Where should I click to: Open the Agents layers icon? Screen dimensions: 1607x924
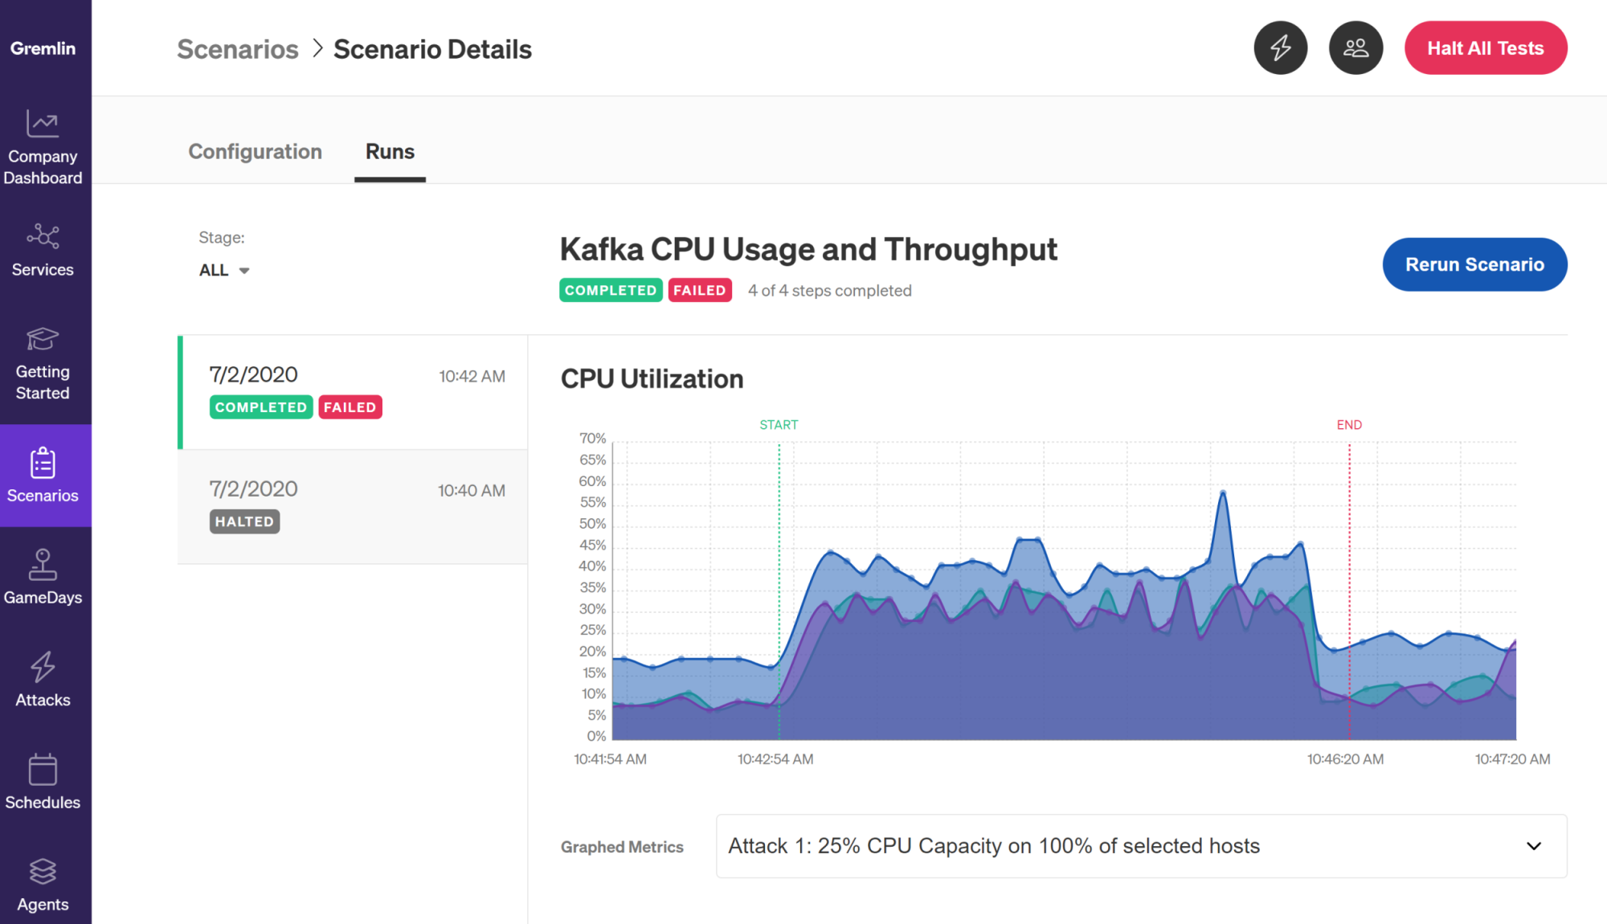(x=43, y=872)
